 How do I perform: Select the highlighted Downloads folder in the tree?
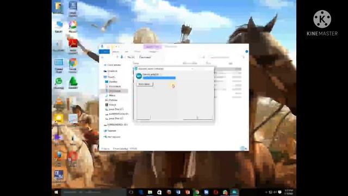(x=115, y=91)
